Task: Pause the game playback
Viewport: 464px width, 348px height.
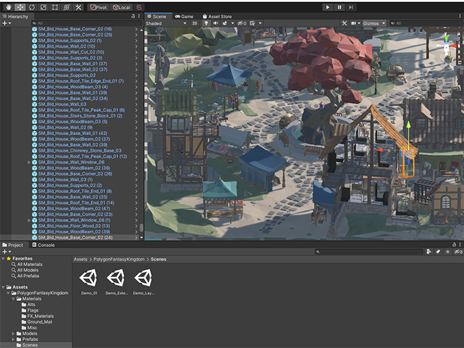Action: tap(339, 8)
